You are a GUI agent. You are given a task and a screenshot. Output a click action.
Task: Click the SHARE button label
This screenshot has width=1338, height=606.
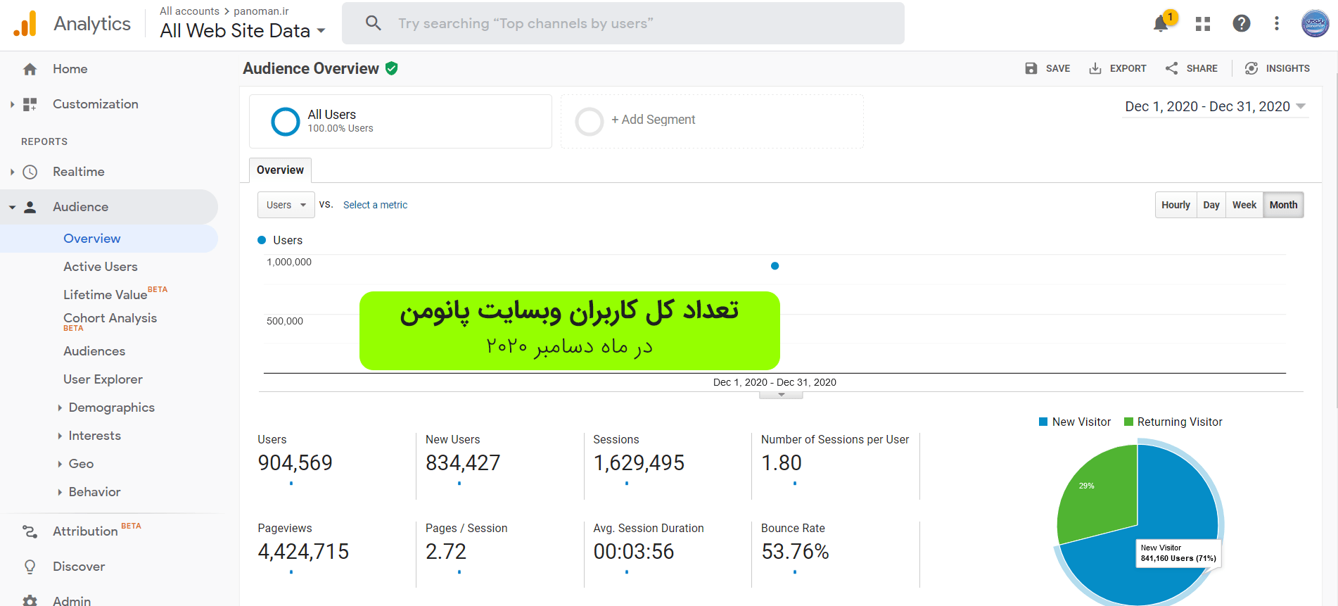[x=1202, y=68]
